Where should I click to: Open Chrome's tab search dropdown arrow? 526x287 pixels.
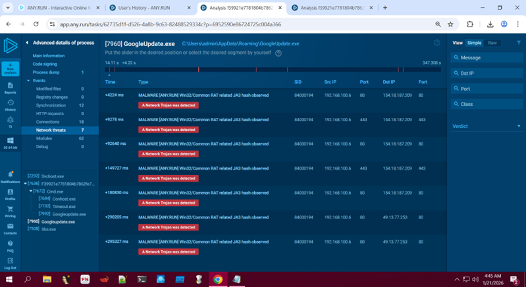[x=8, y=7]
